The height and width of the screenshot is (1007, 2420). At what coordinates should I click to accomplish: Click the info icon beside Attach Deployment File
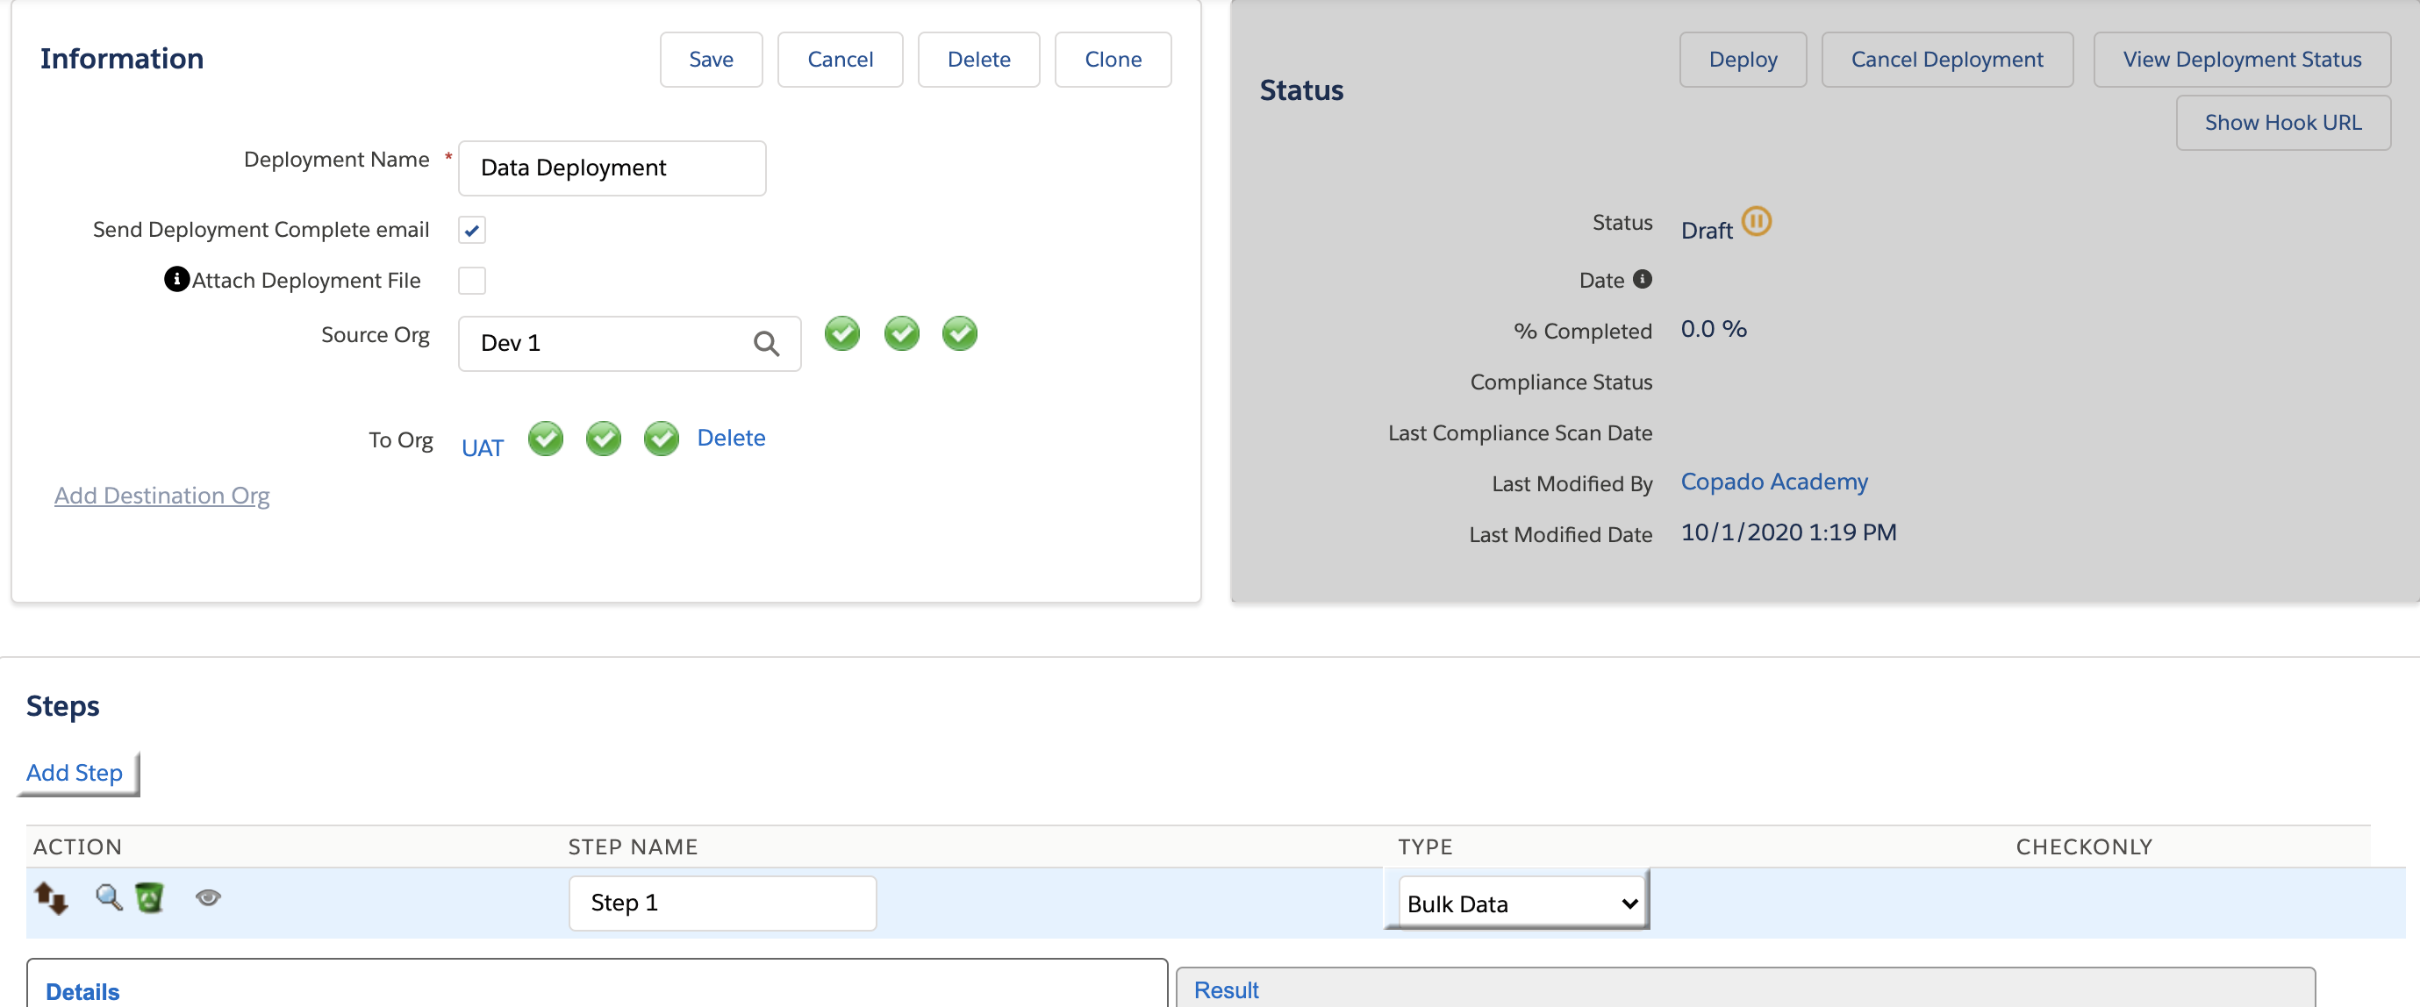[176, 280]
